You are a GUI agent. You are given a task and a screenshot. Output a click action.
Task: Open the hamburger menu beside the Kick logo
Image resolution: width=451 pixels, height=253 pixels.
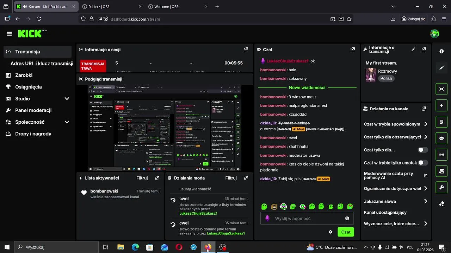(x=10, y=34)
